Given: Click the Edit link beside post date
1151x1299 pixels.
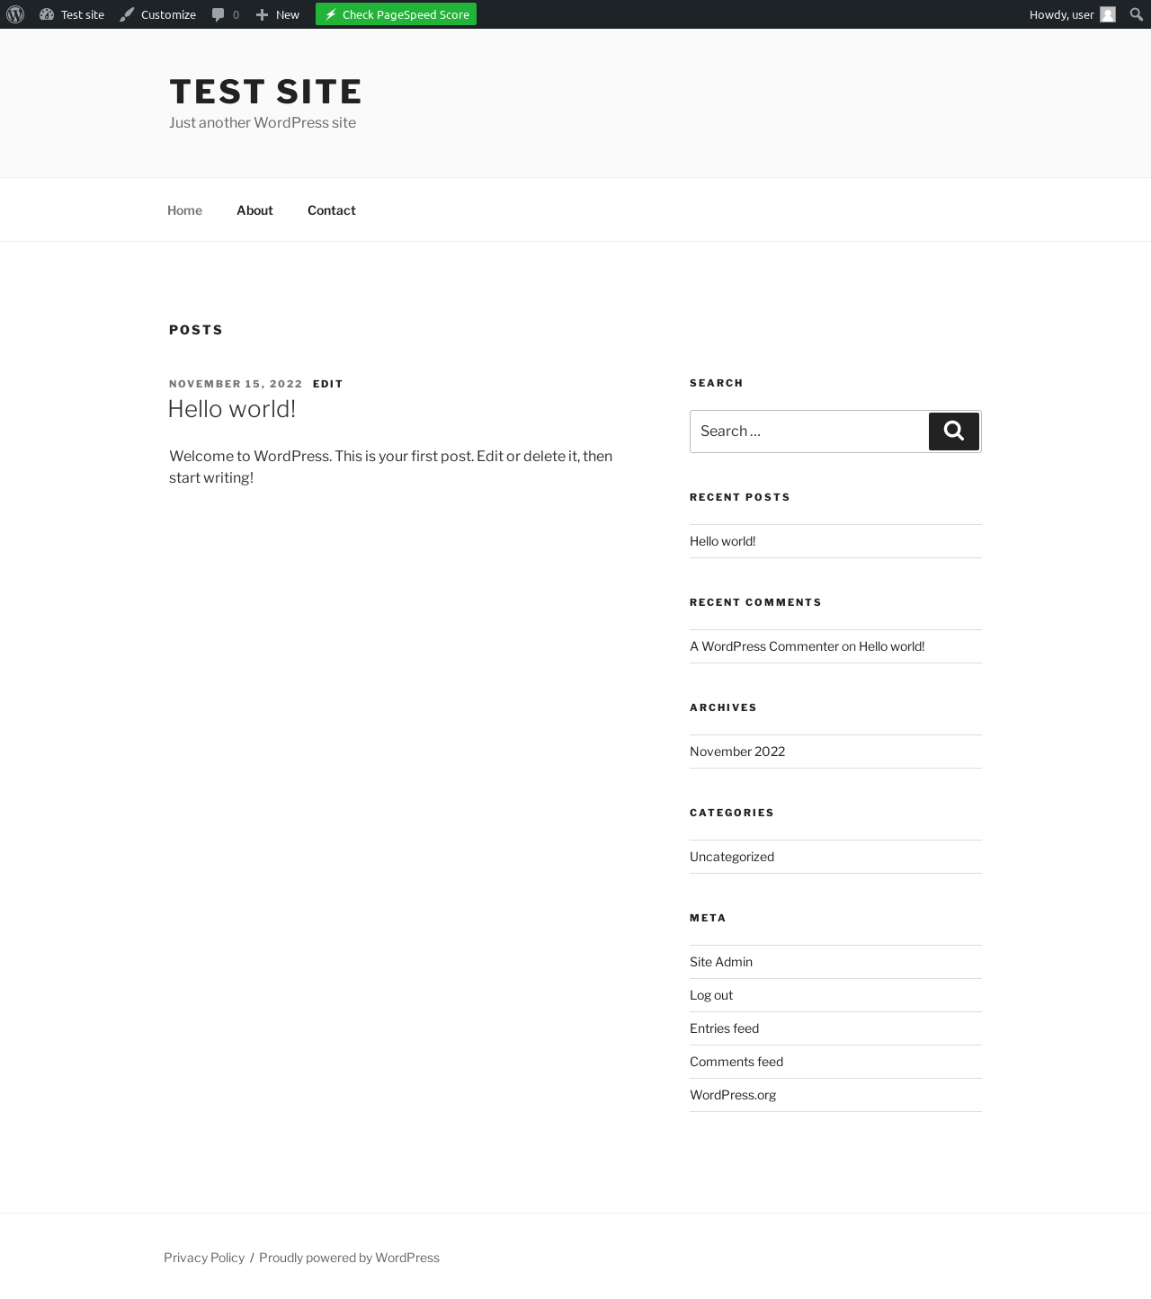Looking at the screenshot, I should click(x=328, y=384).
